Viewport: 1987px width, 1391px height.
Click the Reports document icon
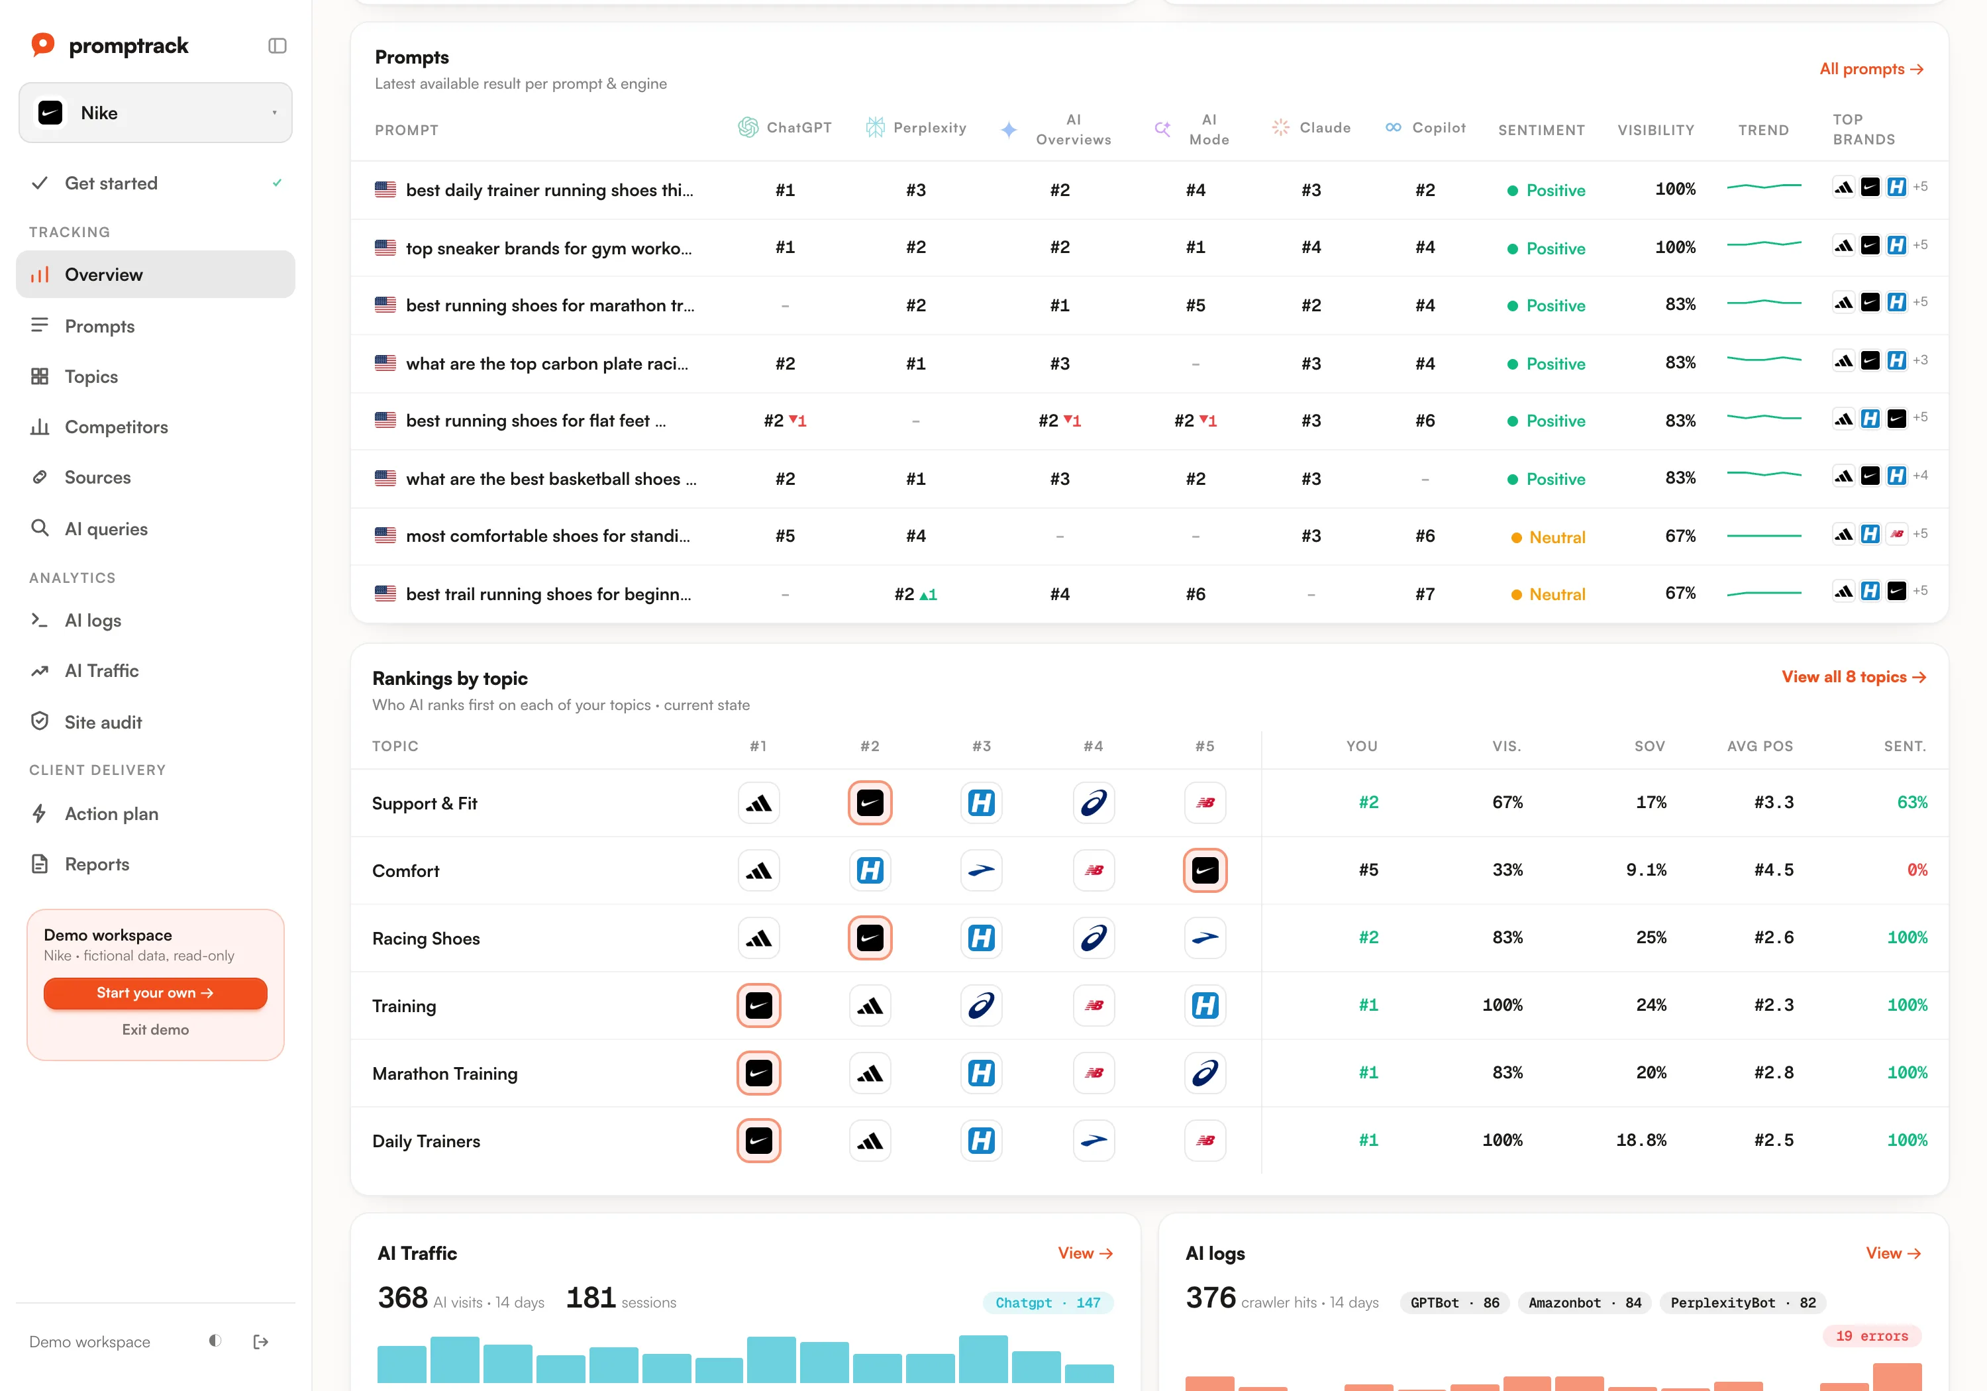point(40,864)
